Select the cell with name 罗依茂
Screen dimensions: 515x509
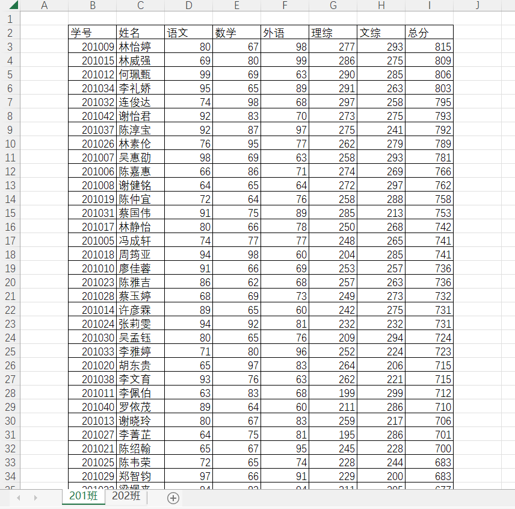[140, 407]
